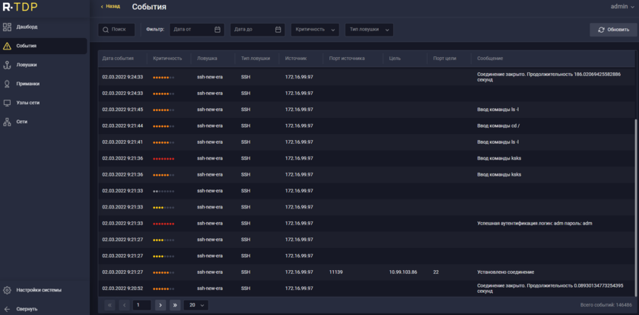This screenshot has width=639, height=315.
Task: Click calendar icon in Дата от field
Action: pyautogui.click(x=218, y=30)
